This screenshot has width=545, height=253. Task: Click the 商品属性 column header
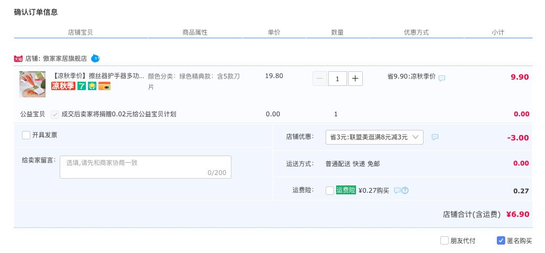[x=195, y=32]
